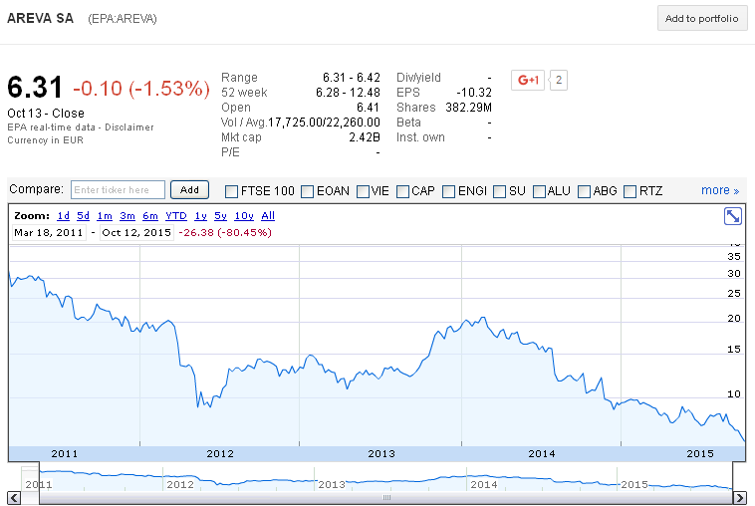Set chart zoom to 5d
This screenshot has height=506, width=755.
[84, 216]
